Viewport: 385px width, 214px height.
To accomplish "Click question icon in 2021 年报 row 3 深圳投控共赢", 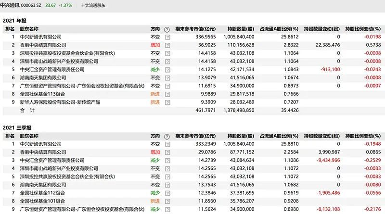I will click(x=167, y=53).
